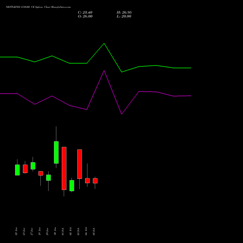Click the green candlestick for 29 Jan

coord(49,178)
